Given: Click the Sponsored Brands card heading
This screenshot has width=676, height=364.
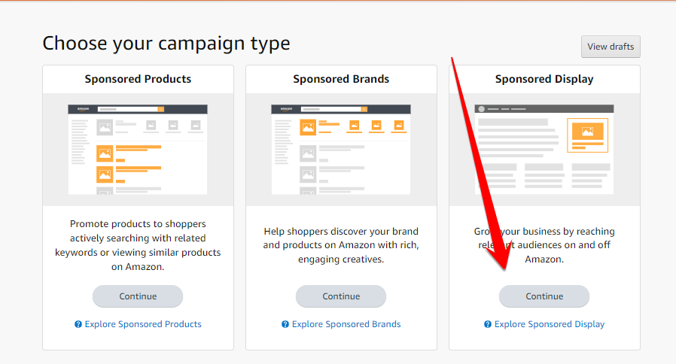Looking at the screenshot, I should tap(341, 79).
